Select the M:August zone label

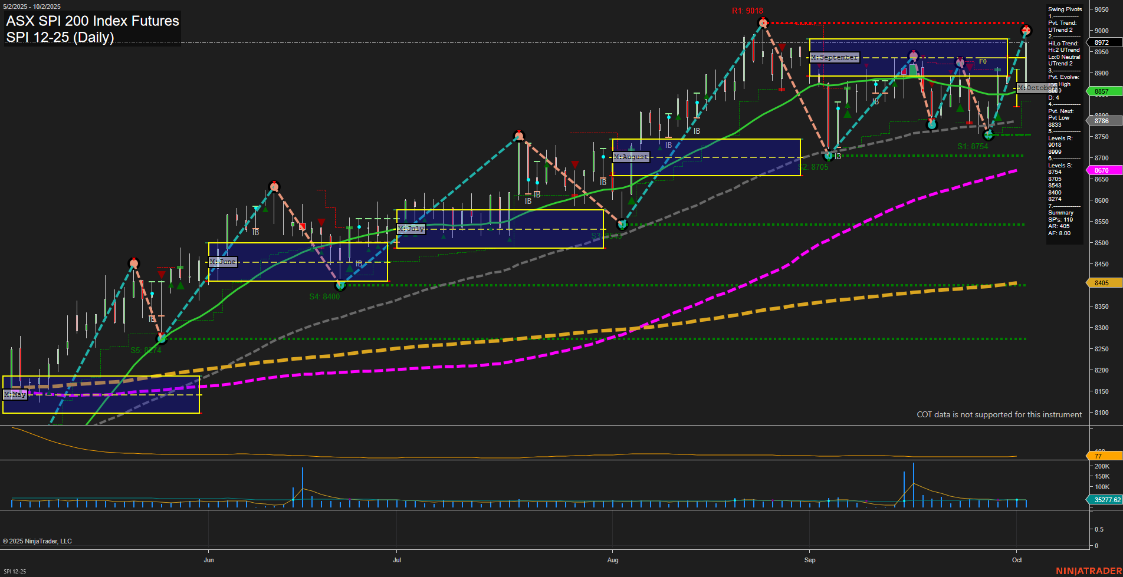pyautogui.click(x=631, y=157)
